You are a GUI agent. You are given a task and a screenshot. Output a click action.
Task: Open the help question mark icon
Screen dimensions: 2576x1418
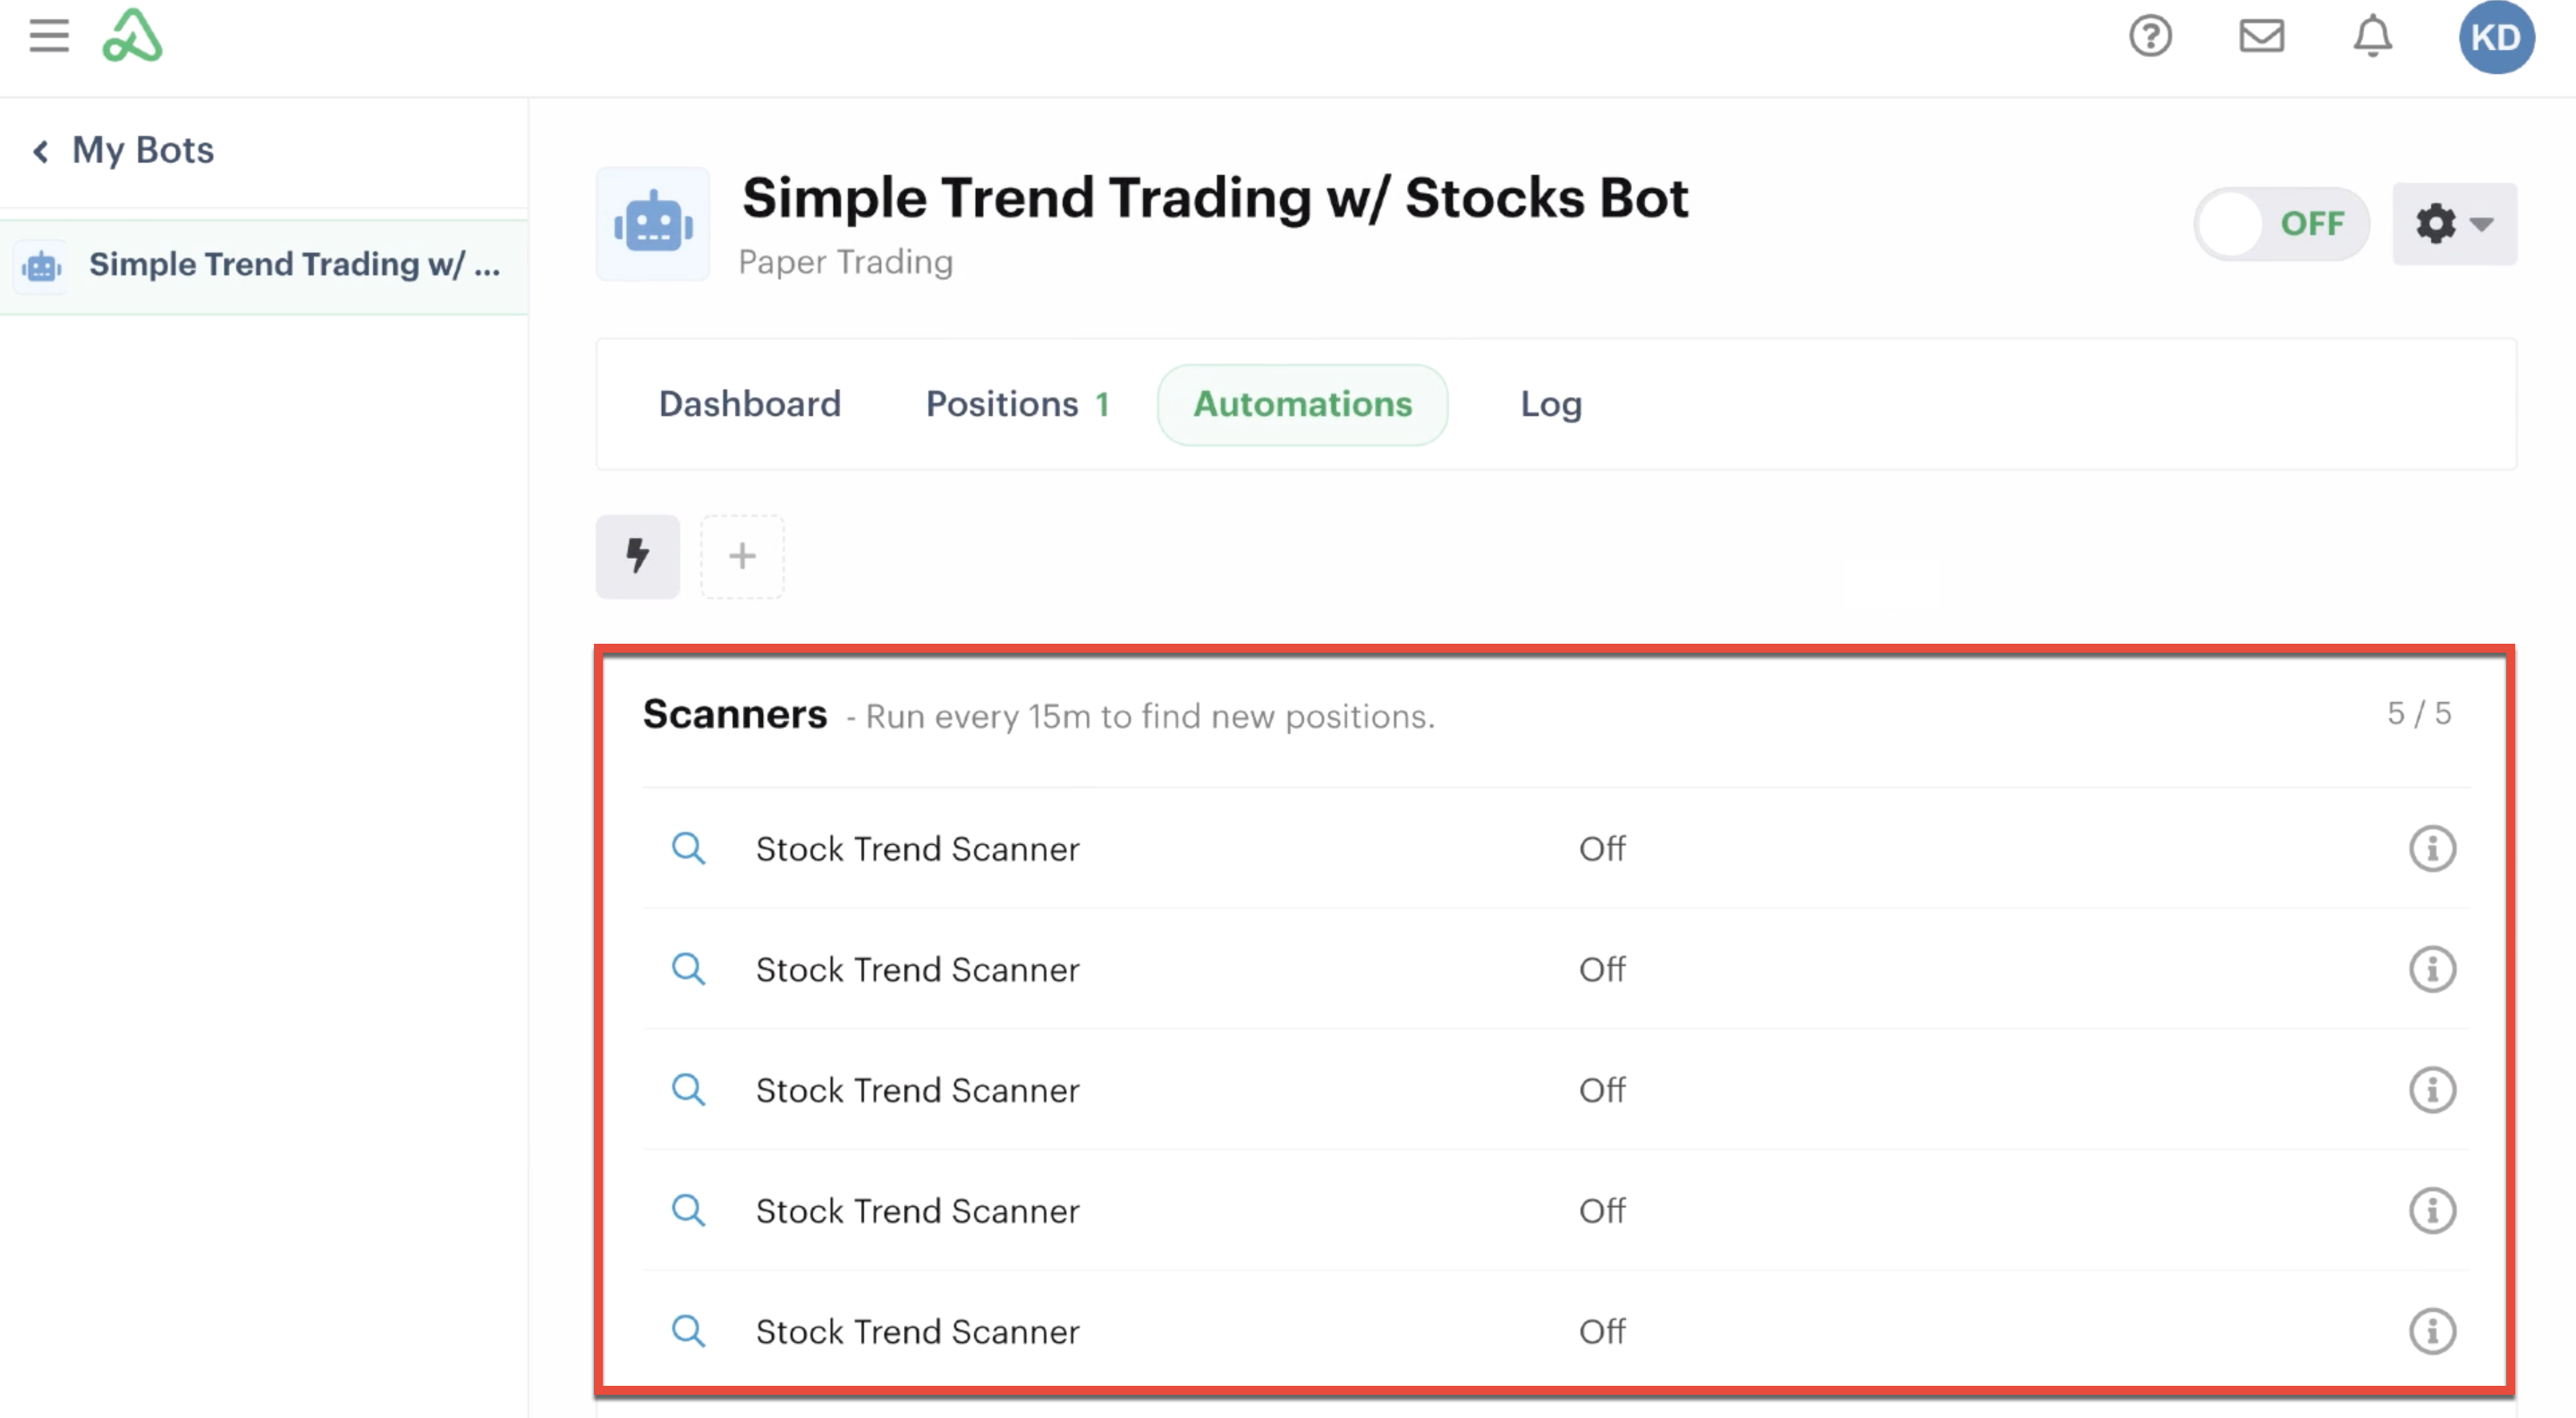click(x=2150, y=37)
